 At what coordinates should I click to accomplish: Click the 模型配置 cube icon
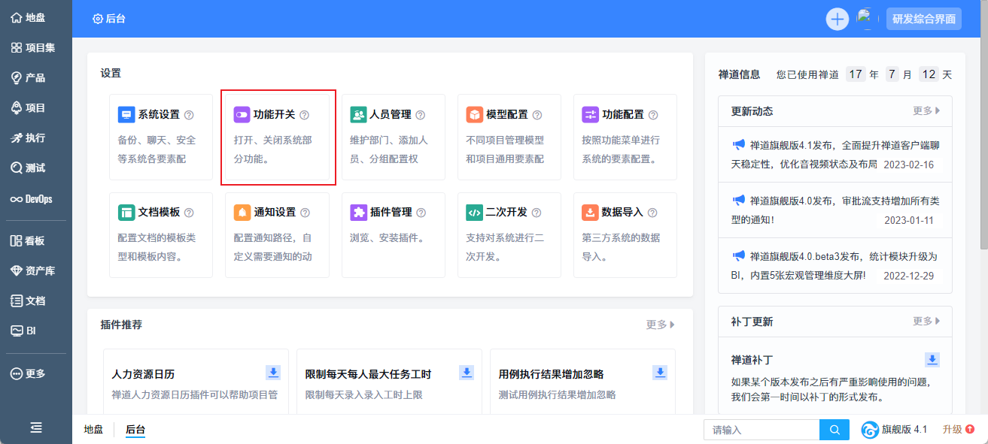[474, 115]
